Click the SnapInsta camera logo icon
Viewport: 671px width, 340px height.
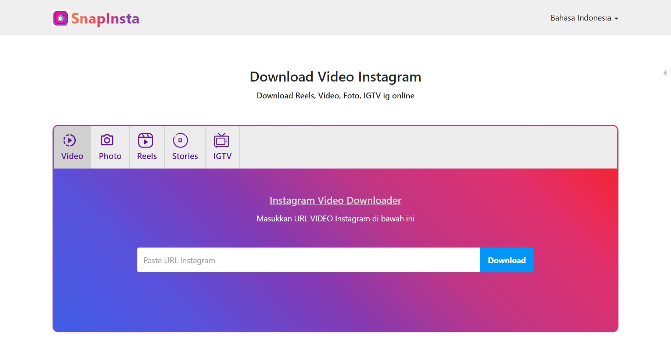coord(61,18)
